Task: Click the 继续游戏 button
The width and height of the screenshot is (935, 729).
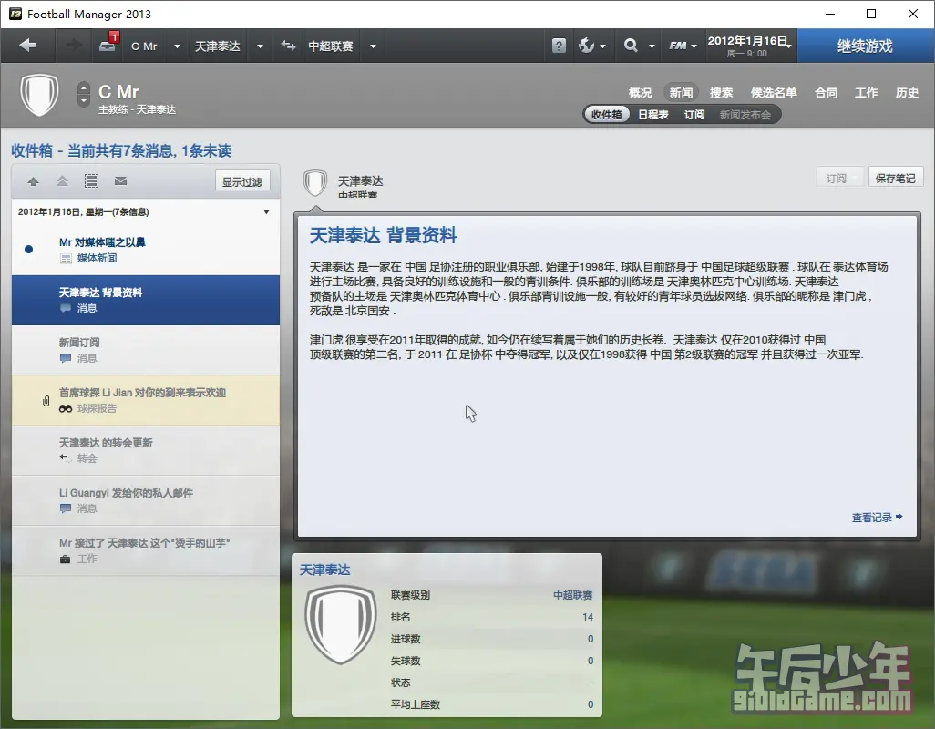Action: pyautogui.click(x=865, y=46)
